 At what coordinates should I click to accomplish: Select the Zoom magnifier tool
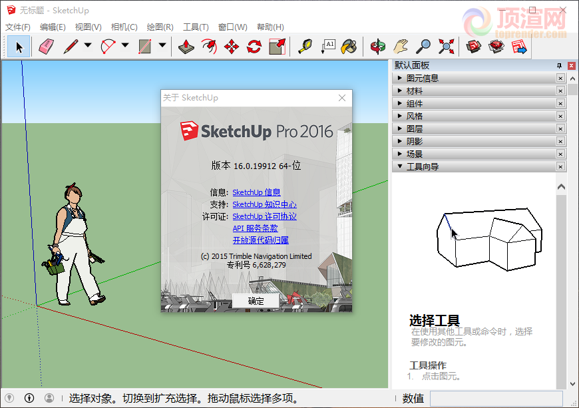[423, 47]
